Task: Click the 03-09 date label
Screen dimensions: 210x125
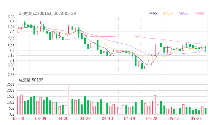Action: (x=41, y=118)
